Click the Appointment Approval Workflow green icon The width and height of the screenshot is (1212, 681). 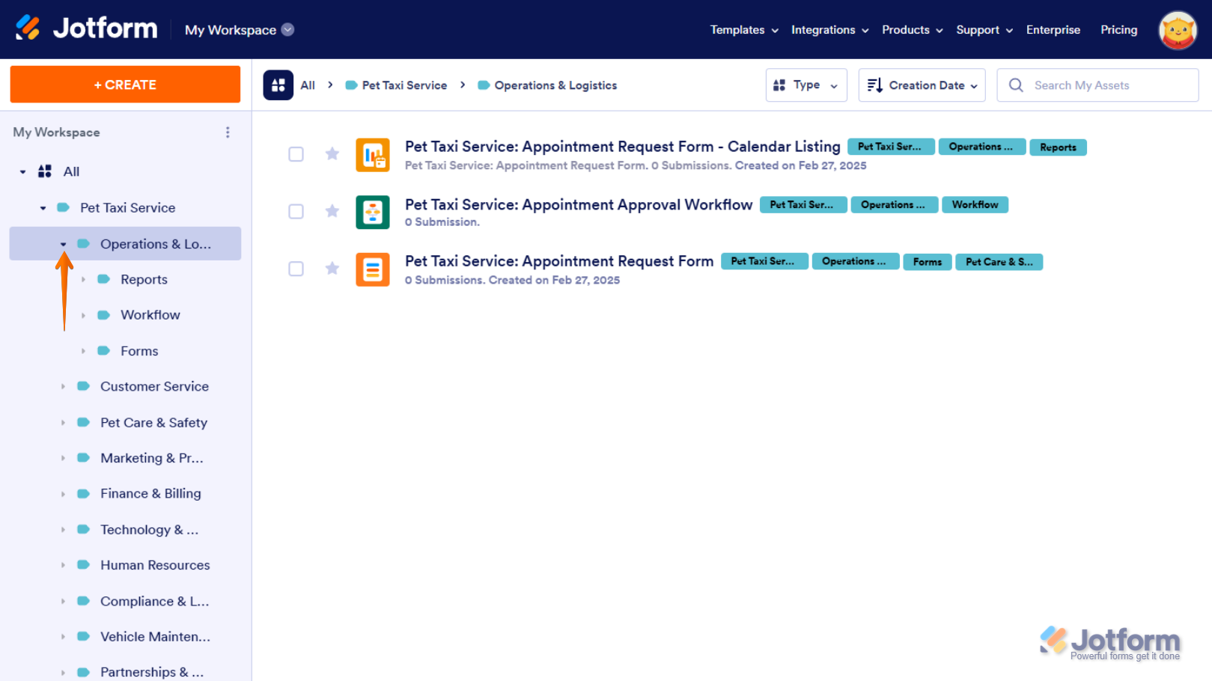coord(372,213)
